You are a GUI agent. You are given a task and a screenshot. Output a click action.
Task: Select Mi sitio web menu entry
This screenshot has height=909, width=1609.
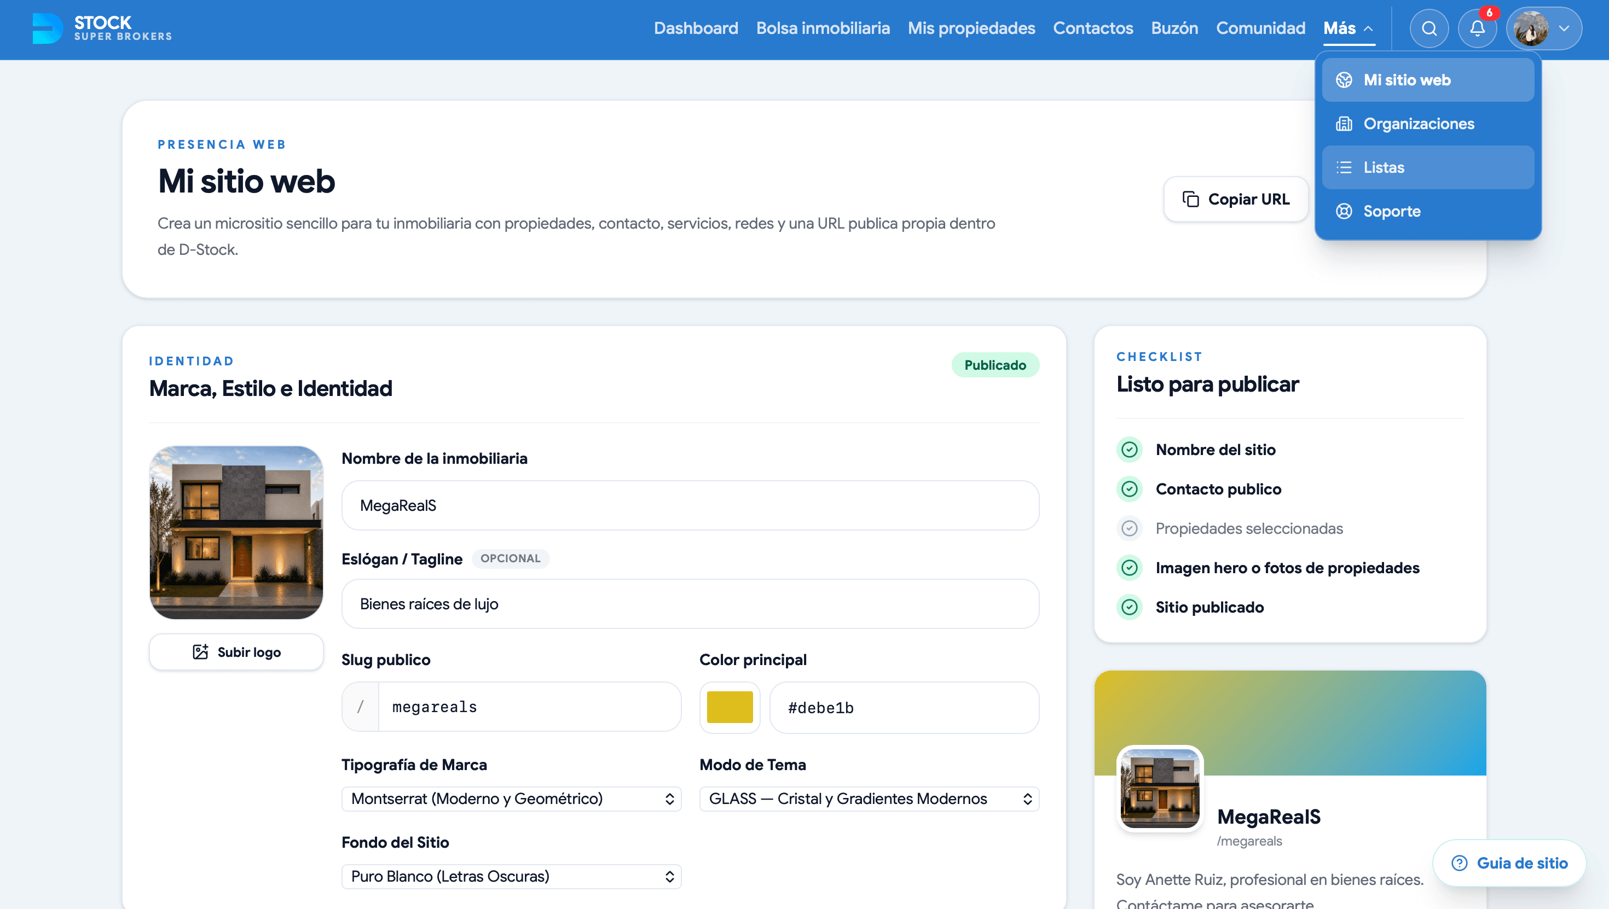point(1428,80)
